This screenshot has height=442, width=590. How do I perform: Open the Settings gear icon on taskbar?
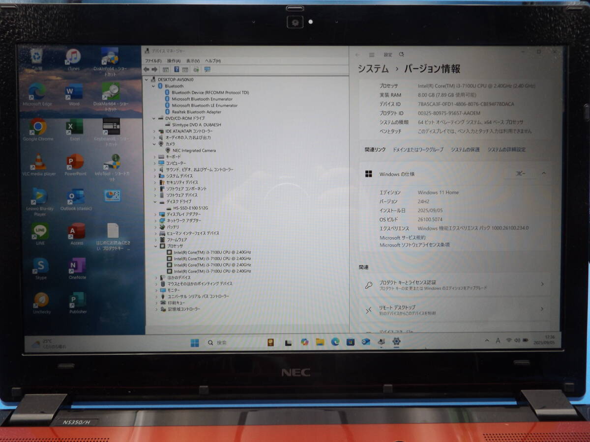[x=396, y=341]
